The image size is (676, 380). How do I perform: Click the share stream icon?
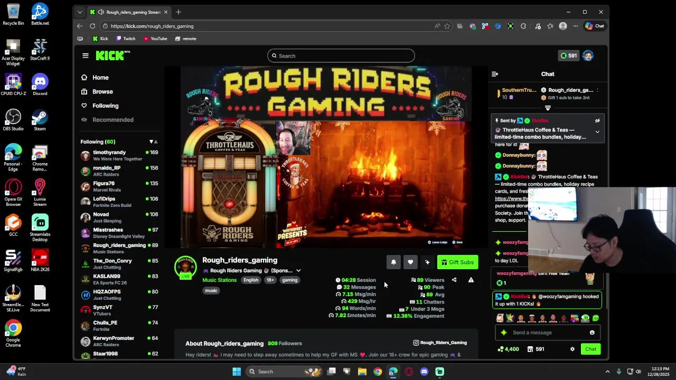coord(454,280)
